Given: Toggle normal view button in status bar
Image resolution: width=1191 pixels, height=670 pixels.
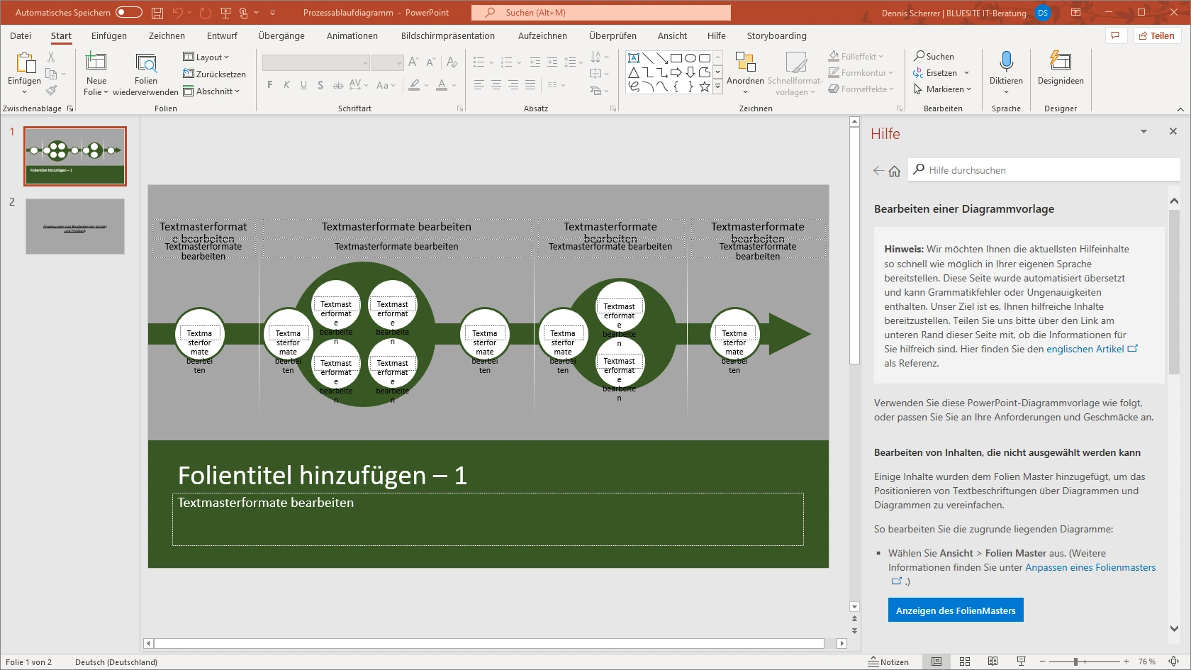Looking at the screenshot, I should click(x=936, y=661).
